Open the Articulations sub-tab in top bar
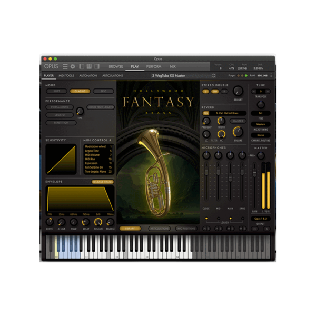 coord(113,75)
